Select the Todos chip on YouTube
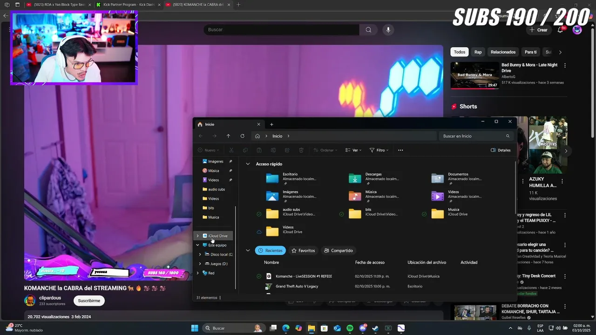Image resolution: width=596 pixels, height=335 pixels. point(460,52)
